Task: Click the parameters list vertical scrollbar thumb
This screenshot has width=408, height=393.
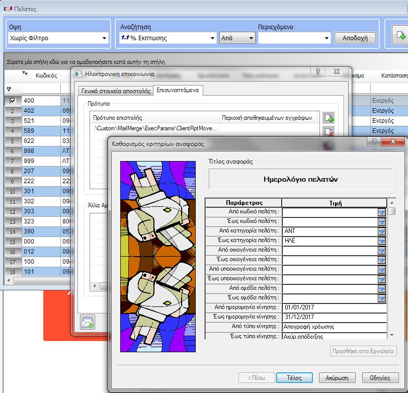Action: coord(391,211)
